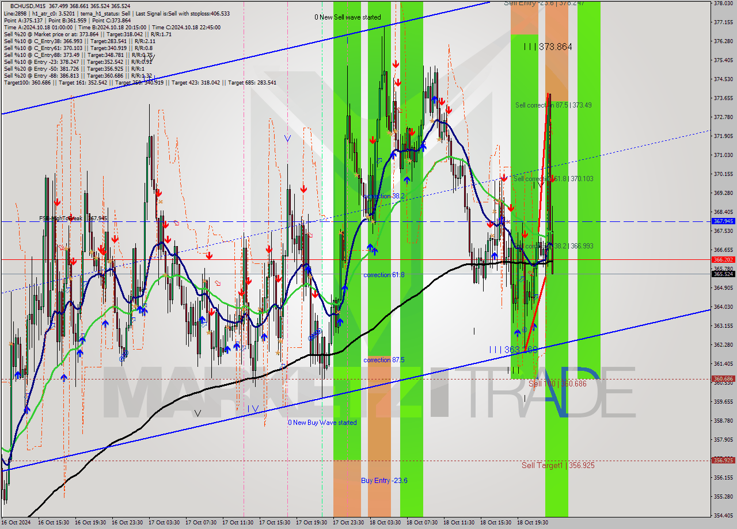This screenshot has height=529, width=737.
Task: Click 'Sell correction 61.8 | 370.103' label
Action: pyautogui.click(x=553, y=179)
